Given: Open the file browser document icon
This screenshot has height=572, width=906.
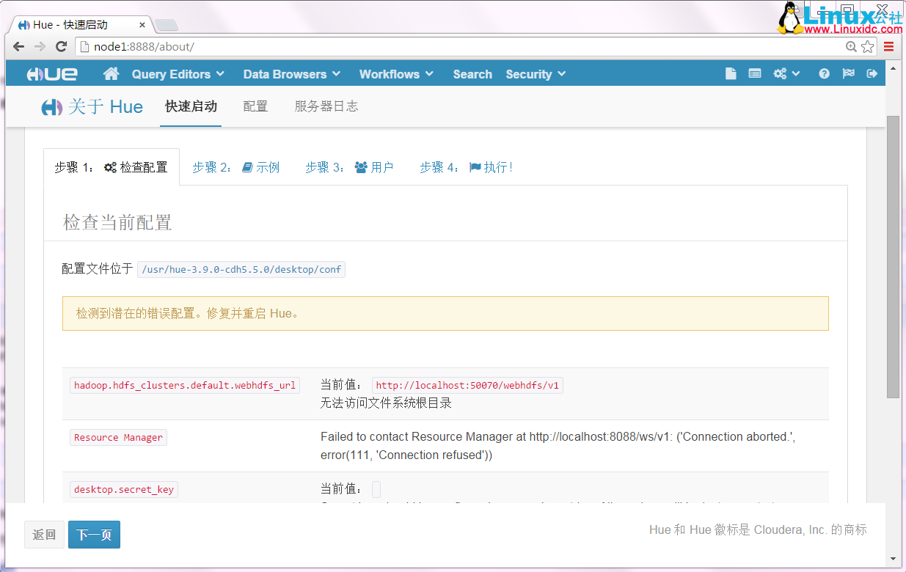Looking at the screenshot, I should coord(731,74).
